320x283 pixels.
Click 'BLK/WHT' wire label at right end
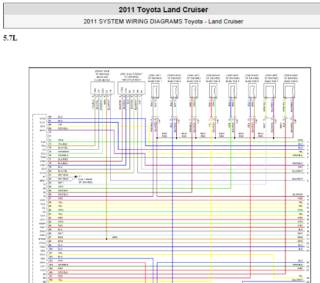click(x=298, y=171)
